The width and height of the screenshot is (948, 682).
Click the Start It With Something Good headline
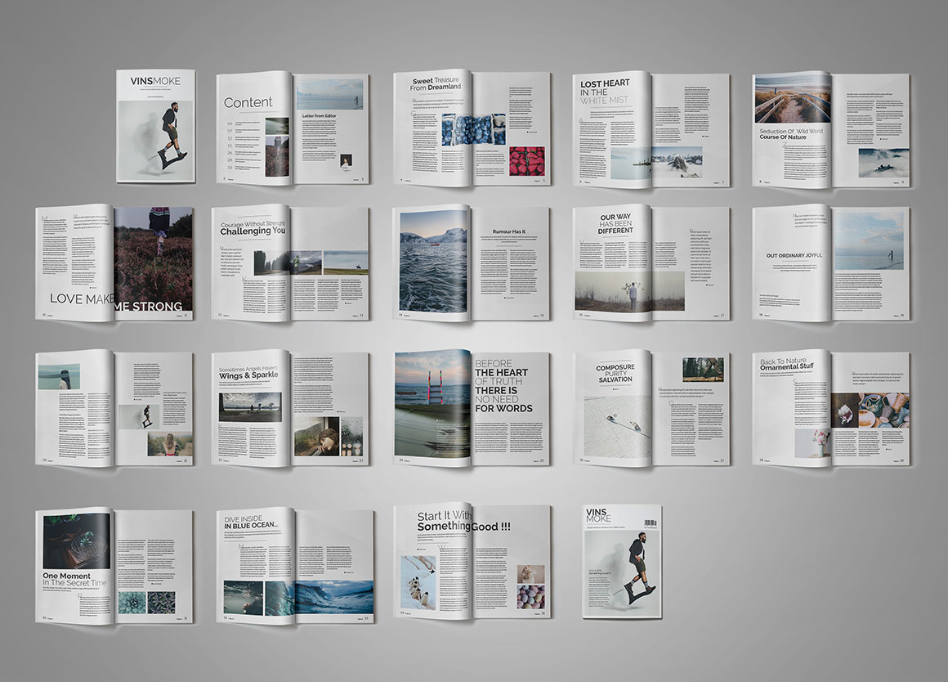(x=463, y=522)
